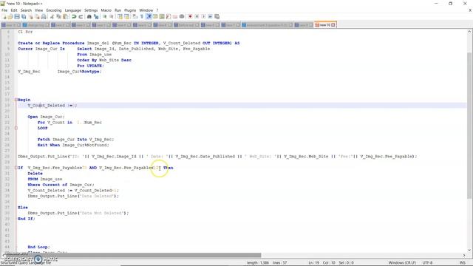Viewport: 473px width, 266px height.
Task: Click the Paste toolbar icon
Action: (65, 16)
